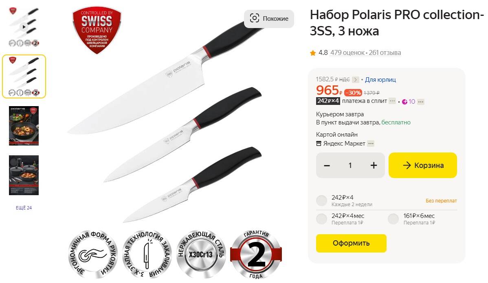Add the item to Корзина
The image size is (488, 283).
(x=423, y=165)
